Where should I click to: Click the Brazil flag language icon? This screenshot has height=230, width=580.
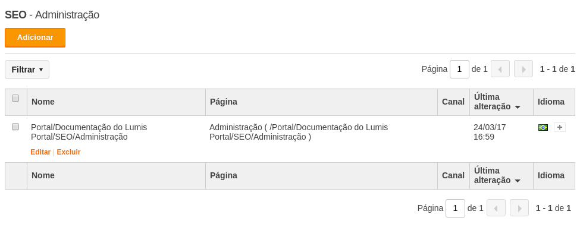coord(543,127)
